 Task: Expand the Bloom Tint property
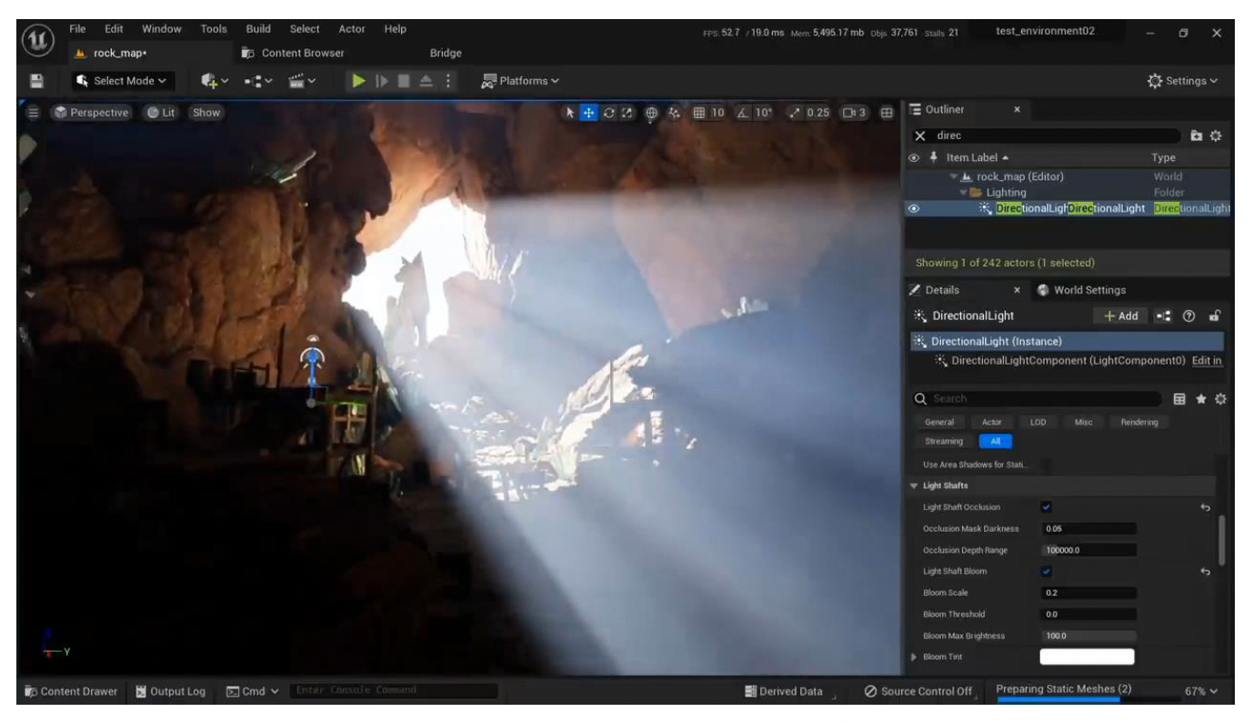915,657
